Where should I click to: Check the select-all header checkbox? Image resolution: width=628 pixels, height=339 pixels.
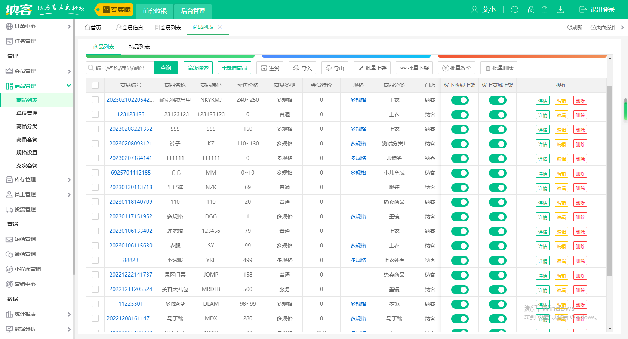pyautogui.click(x=95, y=85)
